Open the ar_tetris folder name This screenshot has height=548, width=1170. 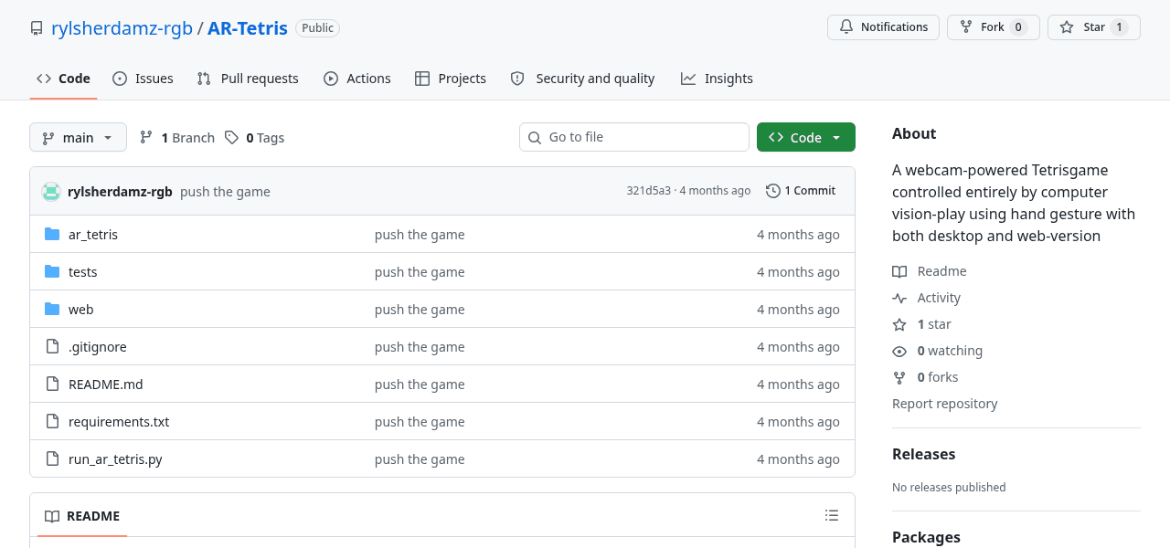pos(93,235)
